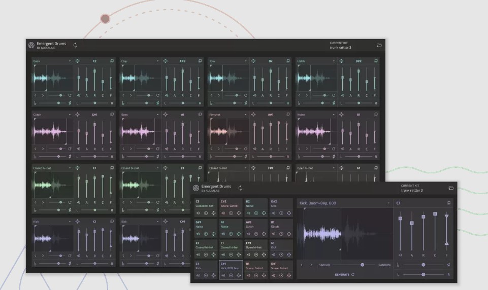Click the copy icon on the back window Bass C2 pad

tap(112, 61)
